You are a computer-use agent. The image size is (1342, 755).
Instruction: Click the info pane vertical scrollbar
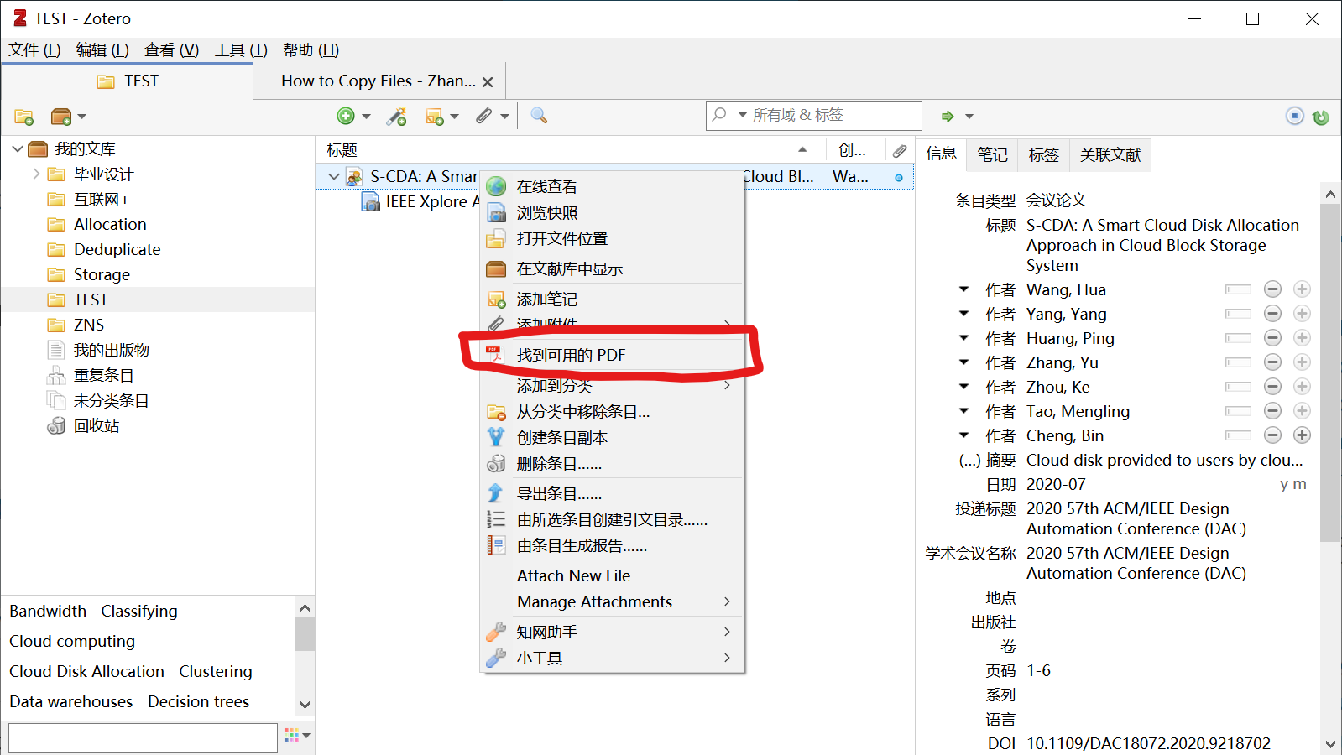click(1330, 373)
